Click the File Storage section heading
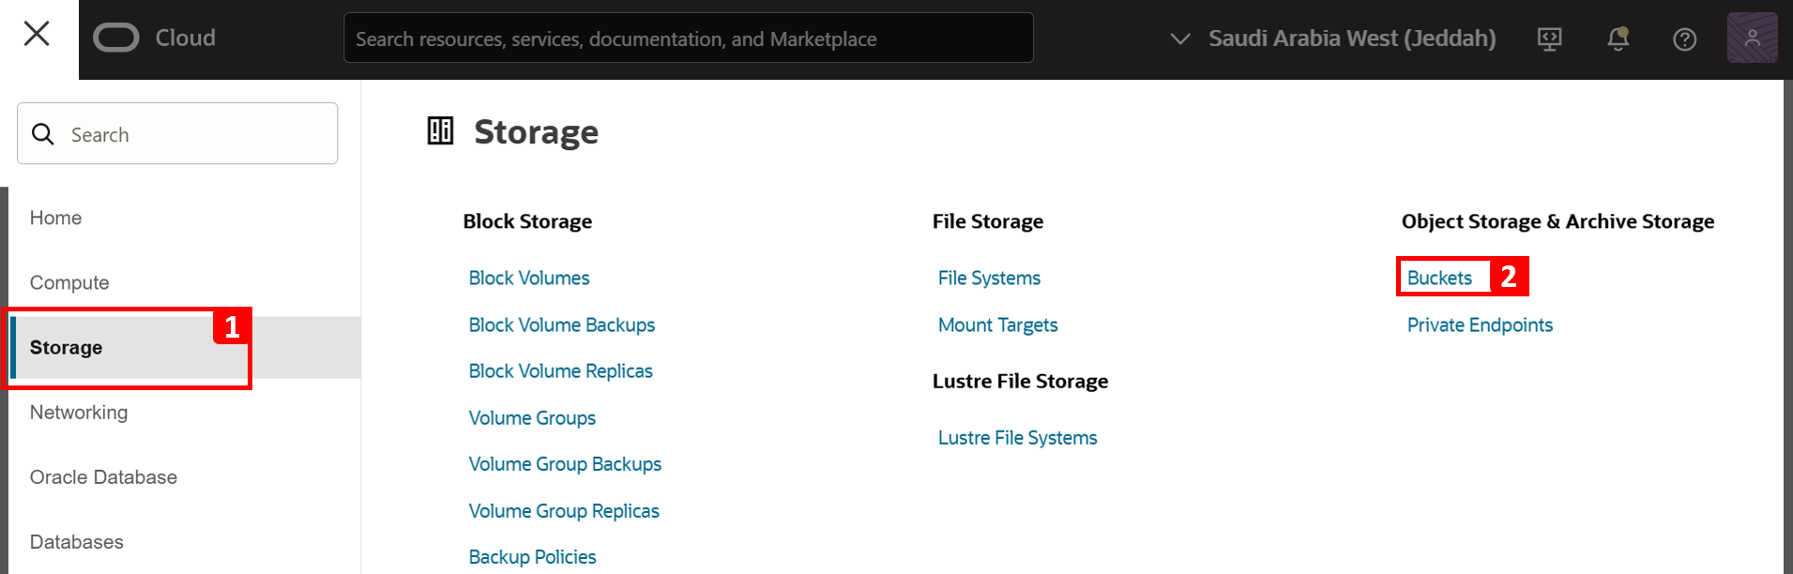This screenshot has height=574, width=1793. tap(987, 221)
